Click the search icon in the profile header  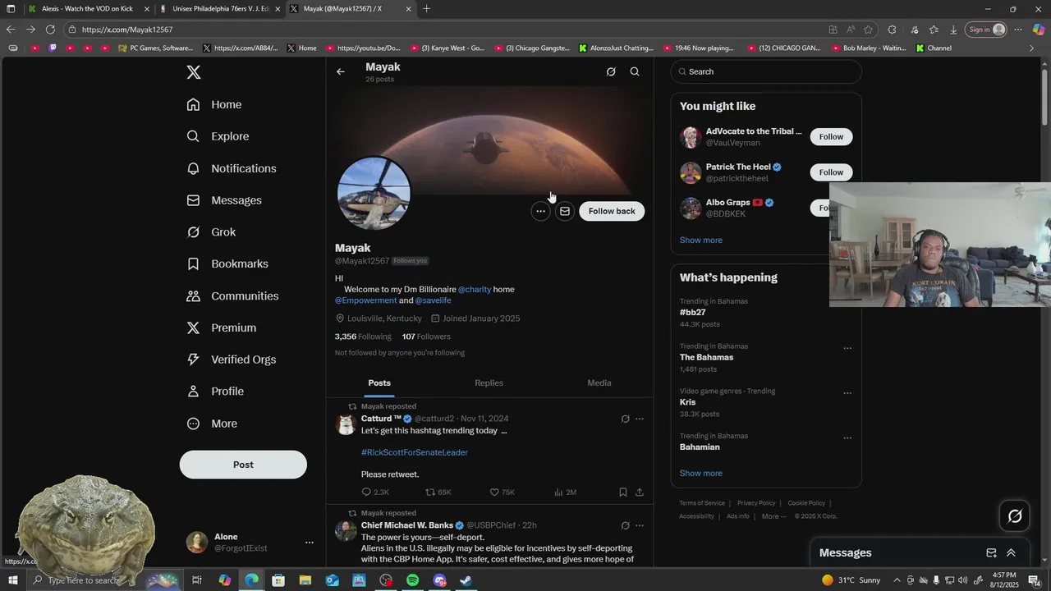[x=635, y=71]
